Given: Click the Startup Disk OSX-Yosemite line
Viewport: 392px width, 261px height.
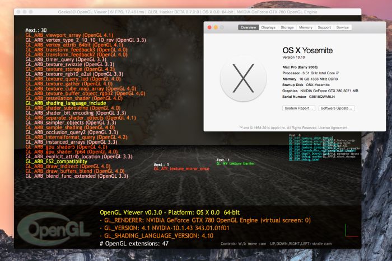Looking at the screenshot, I should 306,85.
